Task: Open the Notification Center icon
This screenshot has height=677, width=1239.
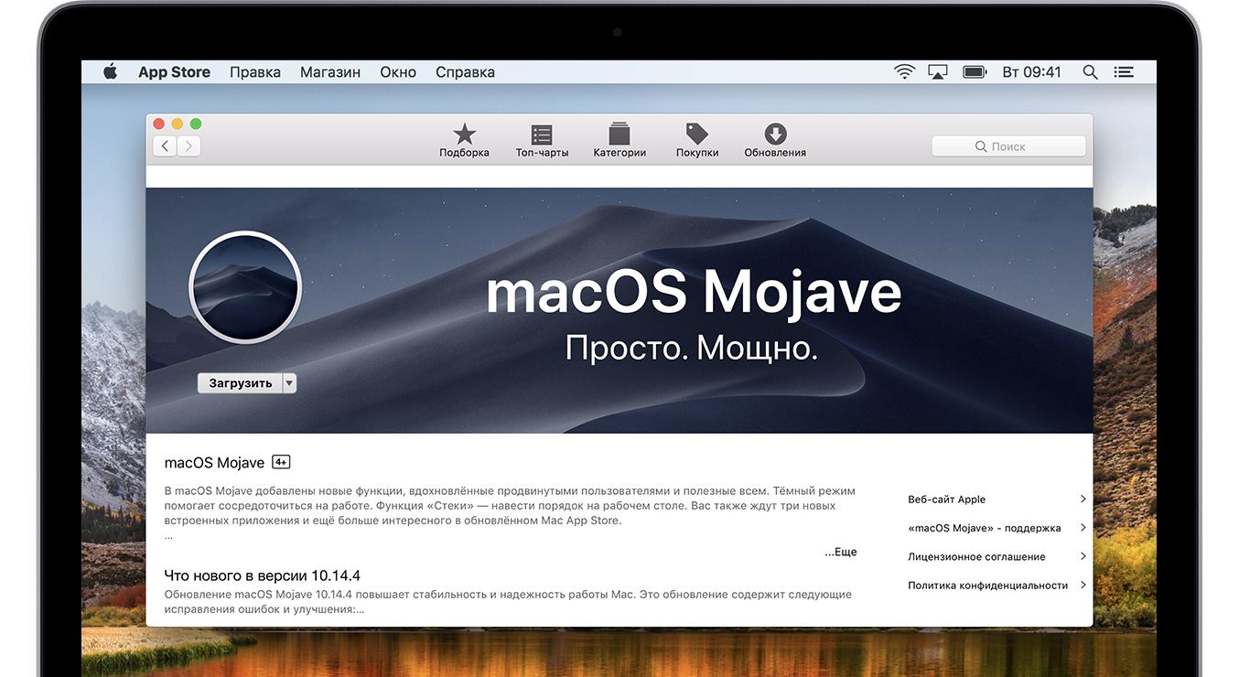Action: [x=1124, y=71]
